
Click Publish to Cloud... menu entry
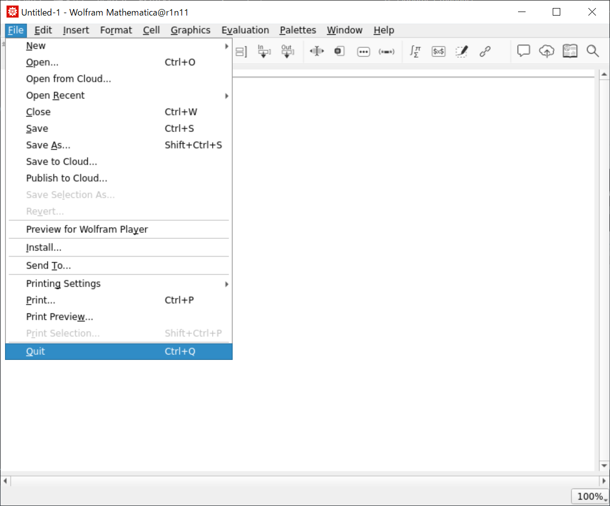click(x=67, y=178)
